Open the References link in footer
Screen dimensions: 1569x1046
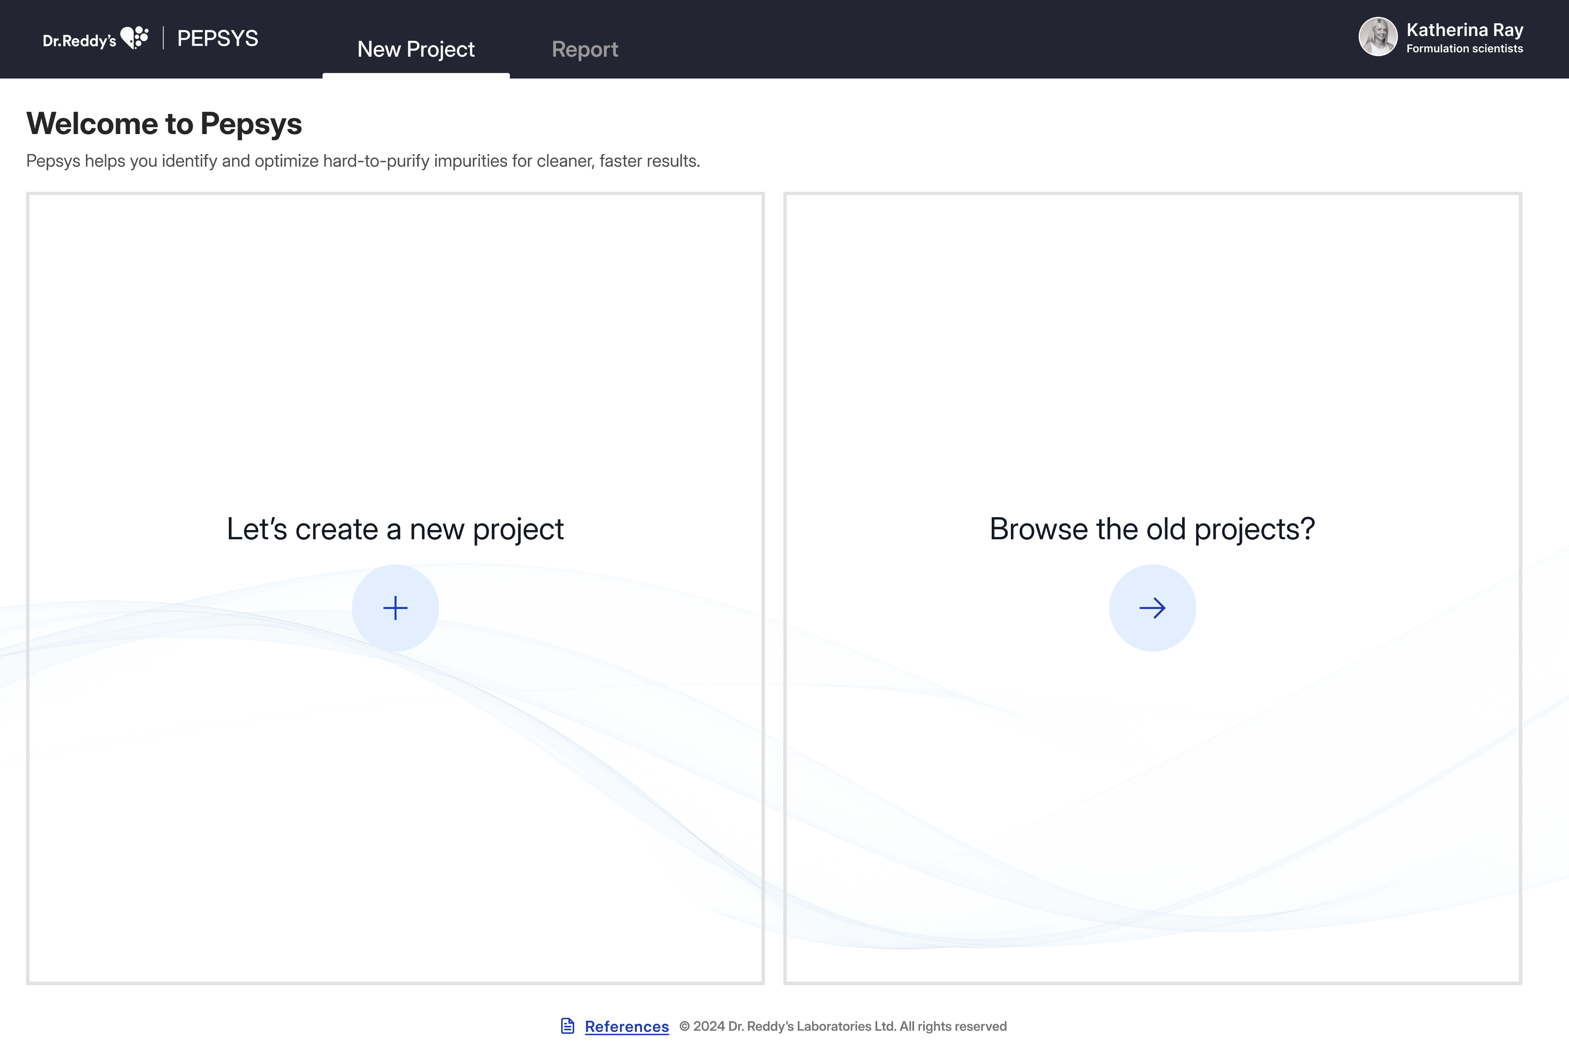[626, 1026]
